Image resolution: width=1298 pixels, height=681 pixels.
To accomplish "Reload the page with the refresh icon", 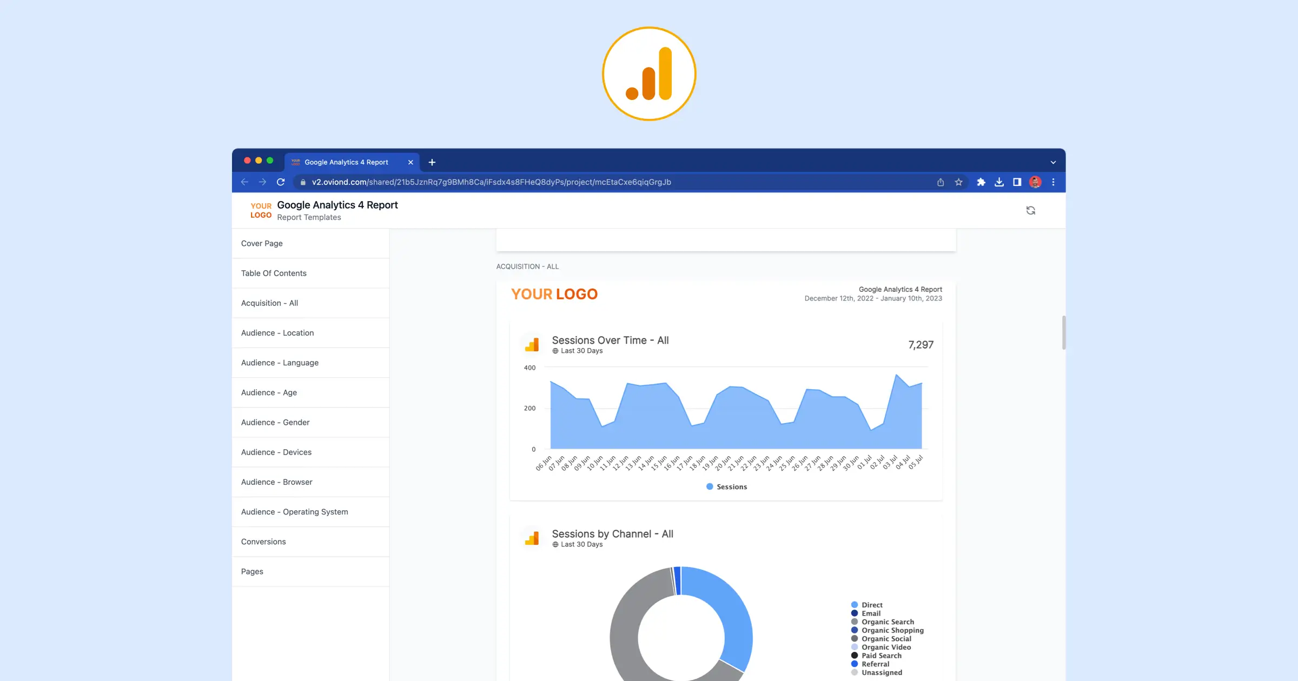I will click(281, 182).
